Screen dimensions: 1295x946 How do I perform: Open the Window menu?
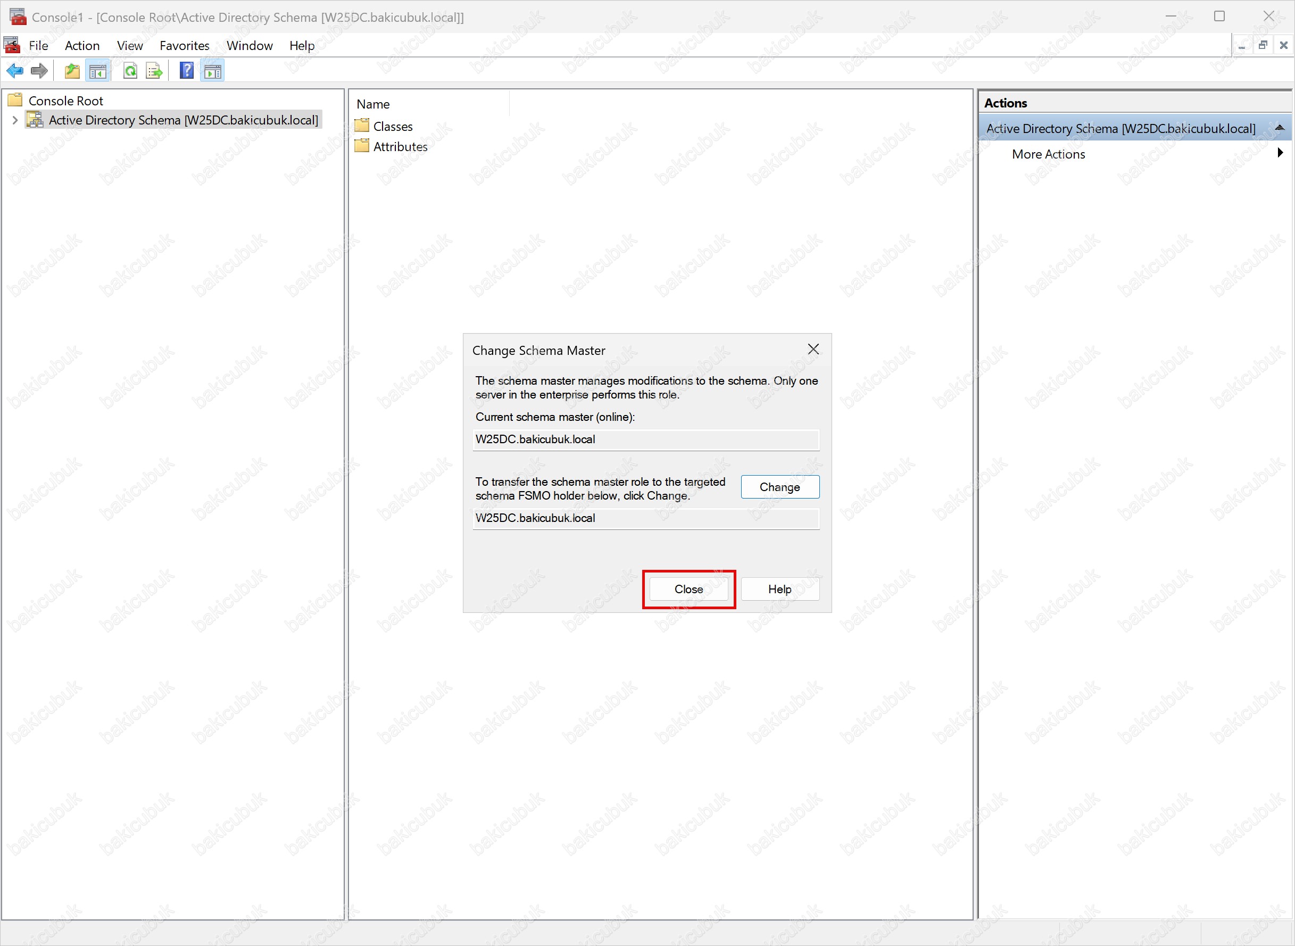[x=250, y=45]
